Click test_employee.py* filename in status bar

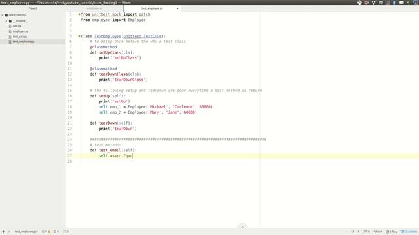[26, 232]
